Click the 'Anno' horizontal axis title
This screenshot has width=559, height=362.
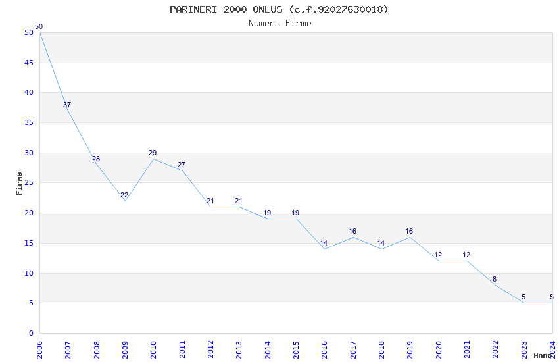(x=543, y=355)
